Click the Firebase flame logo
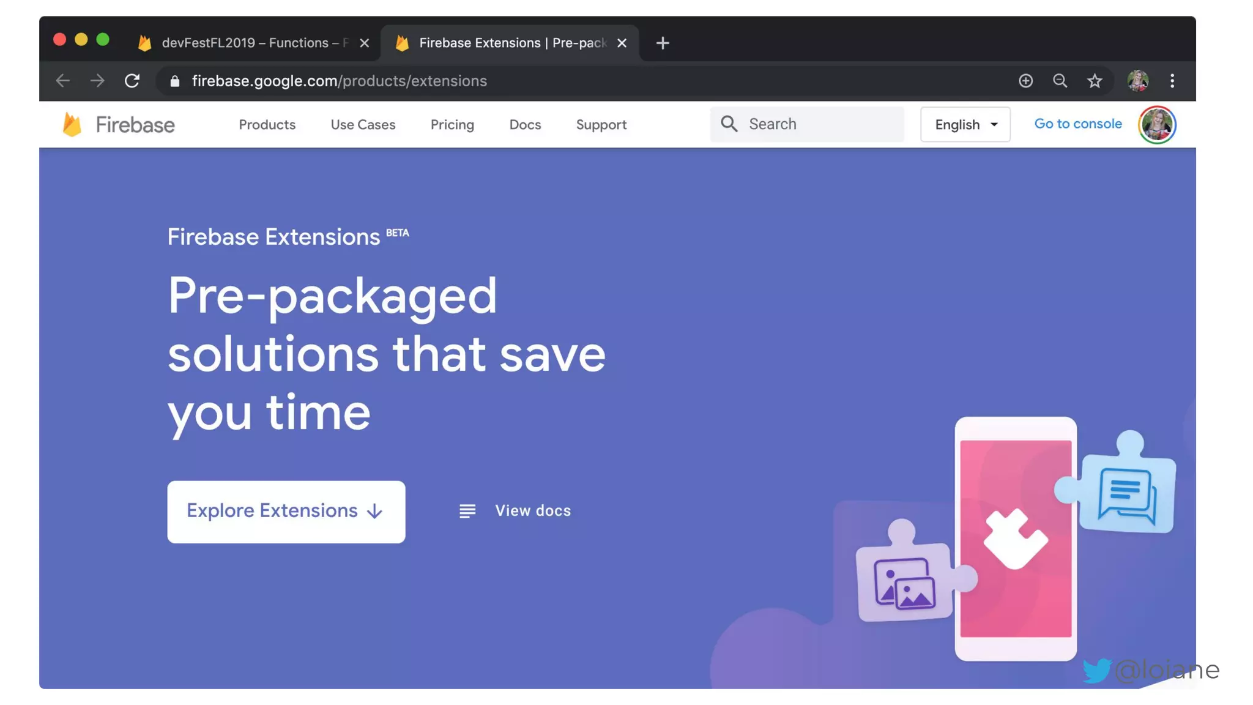The image size is (1253, 705). tap(73, 124)
